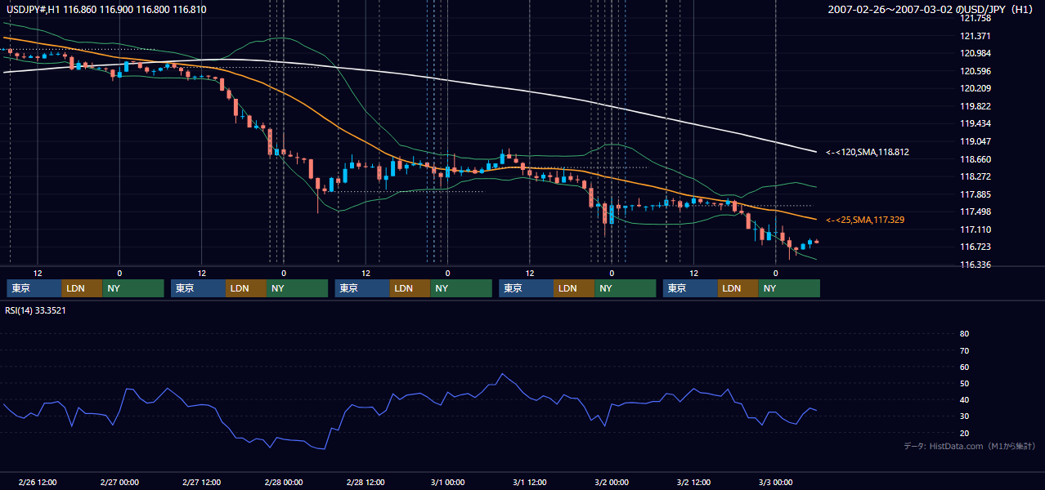
Task: Select the LDN session block for 2/27
Action: 247,288
